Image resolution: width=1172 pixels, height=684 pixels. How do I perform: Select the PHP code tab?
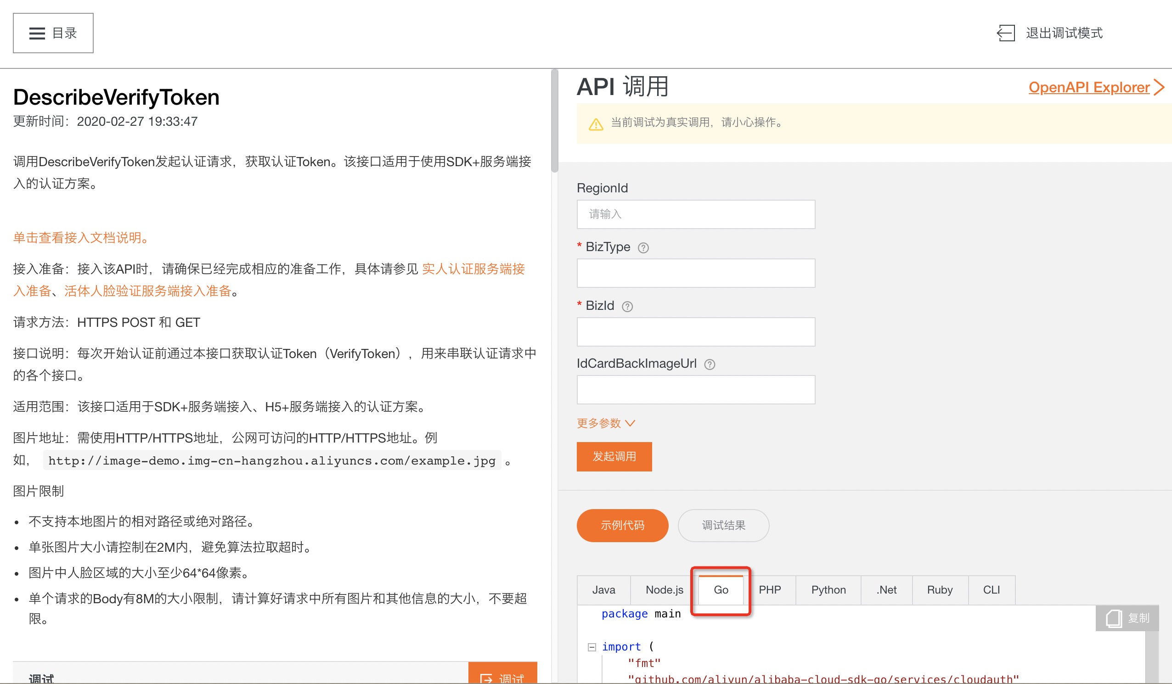click(x=770, y=590)
